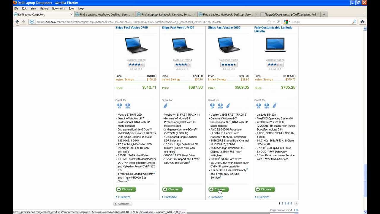Choose the Vostro 3555 laptop
This screenshot has height=214, width=380.
218,189
